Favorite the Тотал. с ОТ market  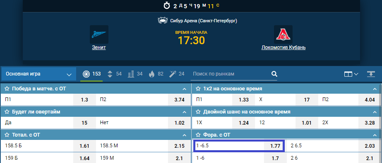pos(7,135)
